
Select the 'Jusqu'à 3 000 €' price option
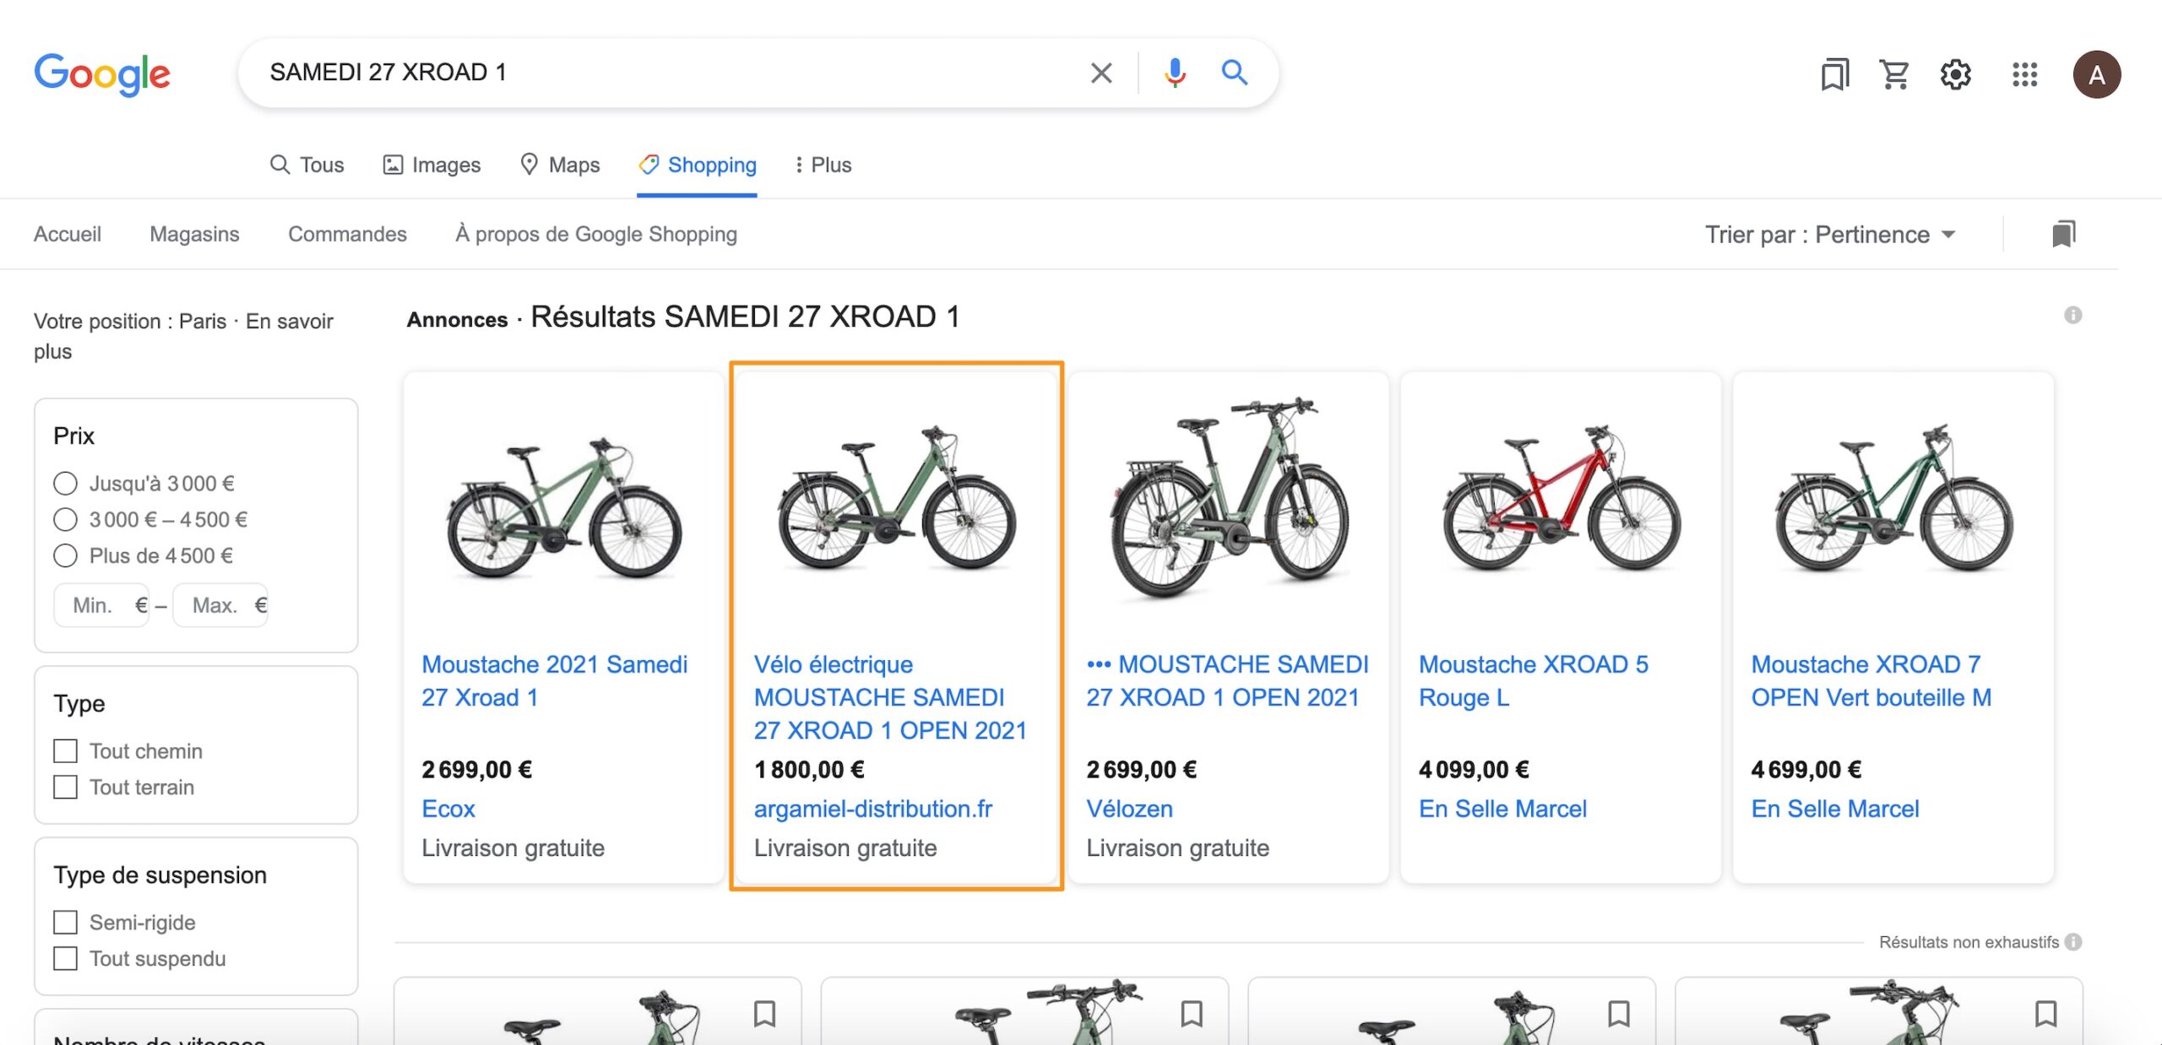[66, 484]
